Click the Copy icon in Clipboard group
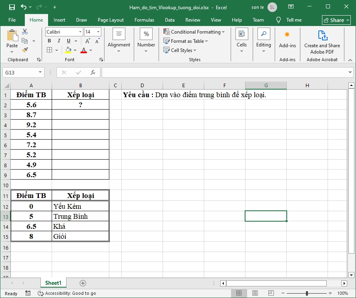 pyautogui.click(x=24, y=40)
